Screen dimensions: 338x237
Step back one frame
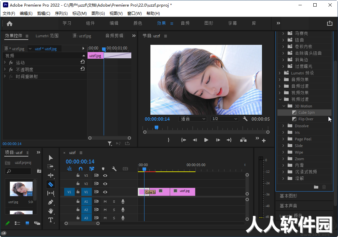coord(195,140)
